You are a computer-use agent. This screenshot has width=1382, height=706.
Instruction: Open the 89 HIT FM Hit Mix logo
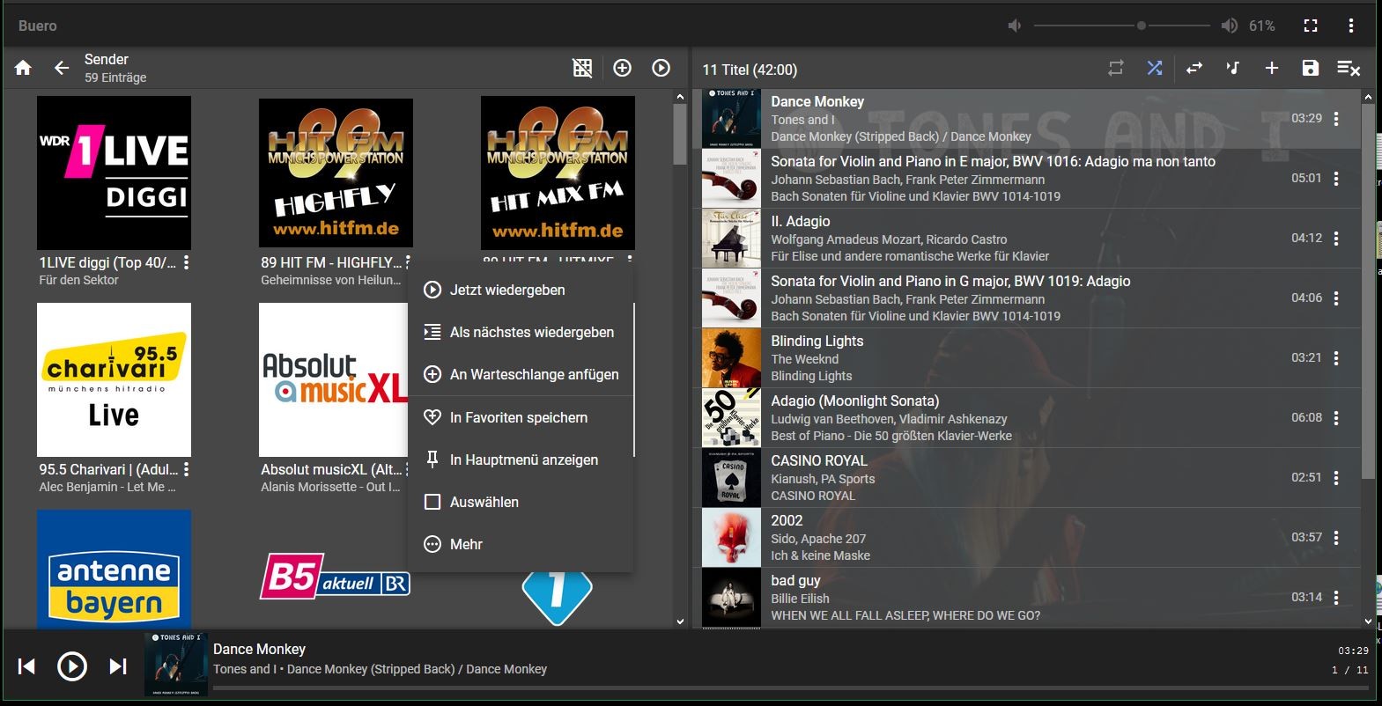pos(558,173)
